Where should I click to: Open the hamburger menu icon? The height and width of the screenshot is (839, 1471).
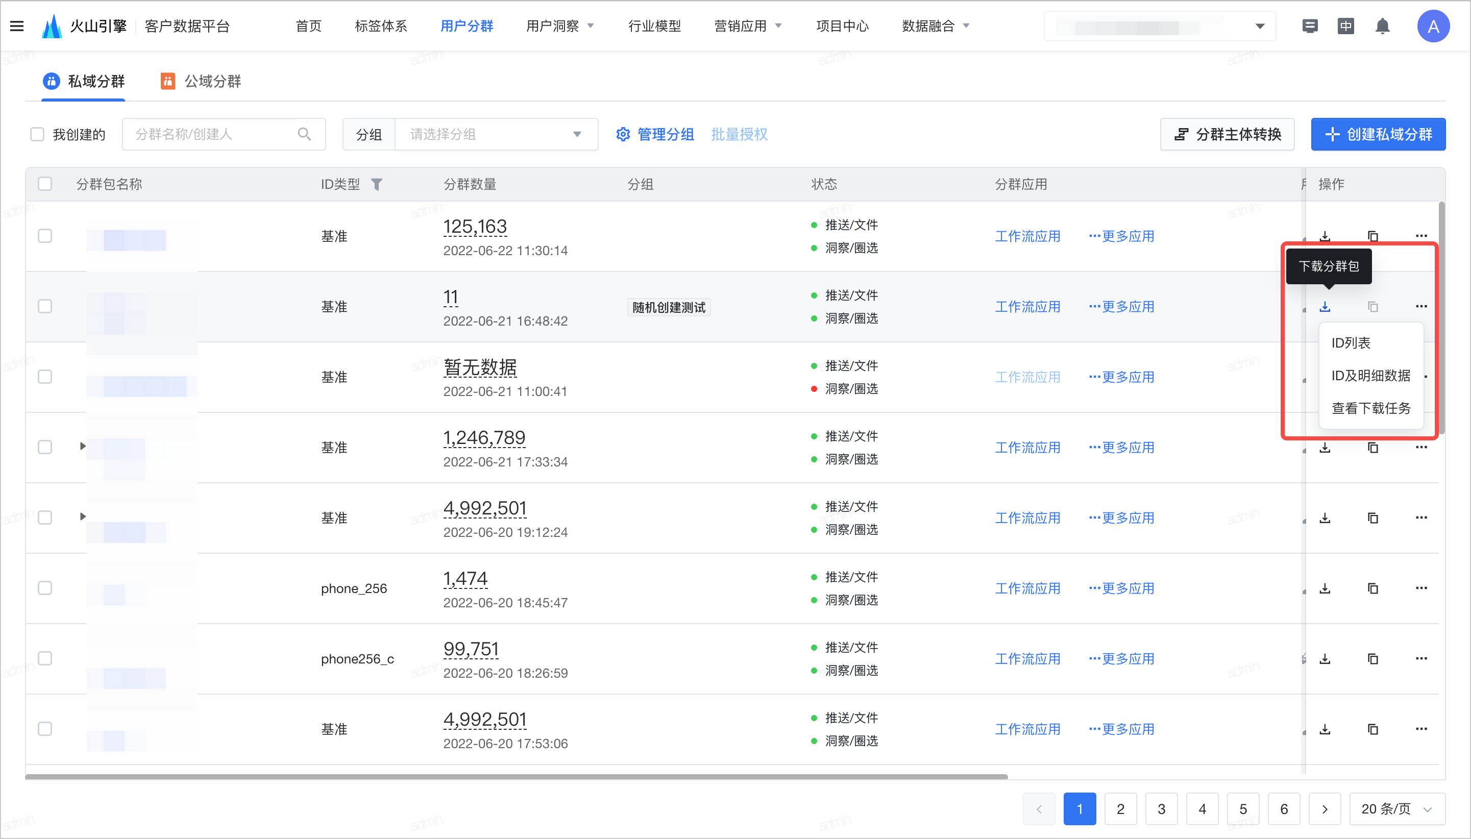pyautogui.click(x=17, y=26)
